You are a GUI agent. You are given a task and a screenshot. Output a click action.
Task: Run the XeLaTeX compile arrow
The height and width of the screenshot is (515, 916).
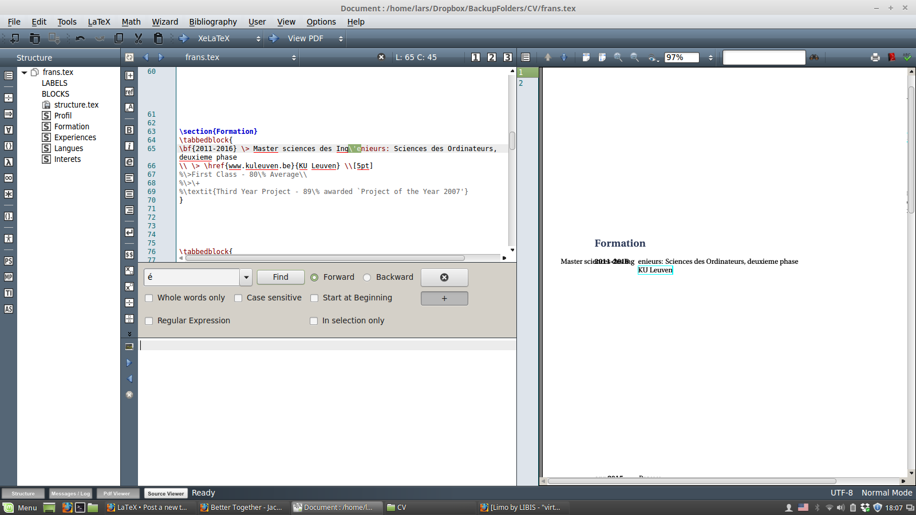184,38
